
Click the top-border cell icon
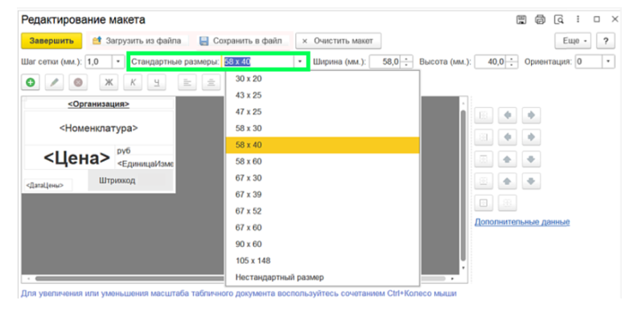coord(484,159)
